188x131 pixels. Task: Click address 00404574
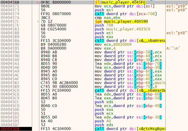pos(10,14)
